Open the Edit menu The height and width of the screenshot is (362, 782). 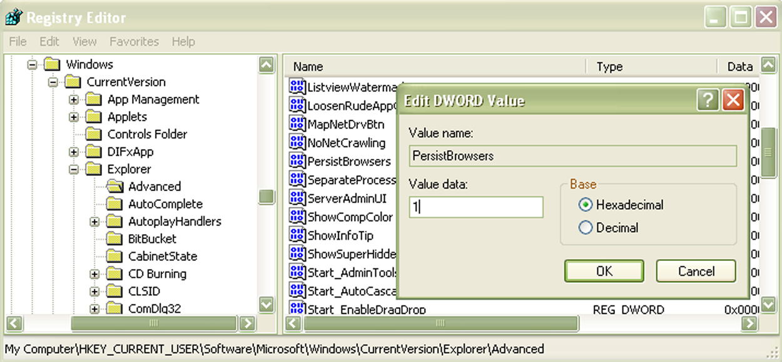(49, 42)
